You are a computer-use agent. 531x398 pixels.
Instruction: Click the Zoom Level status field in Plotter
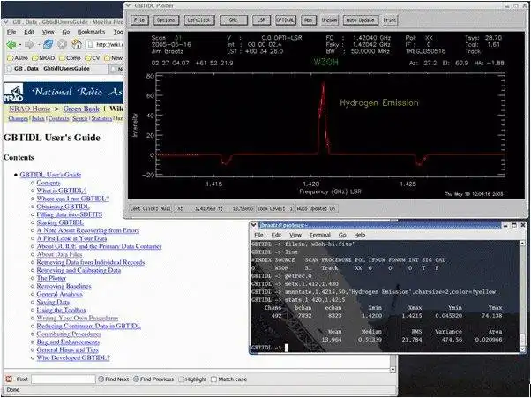point(276,209)
